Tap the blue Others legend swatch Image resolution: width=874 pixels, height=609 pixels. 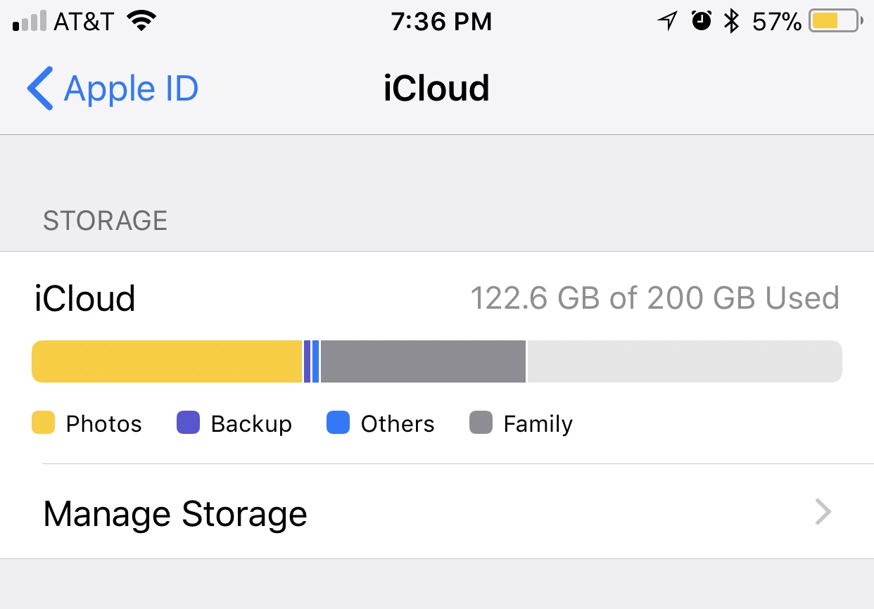[x=338, y=423]
